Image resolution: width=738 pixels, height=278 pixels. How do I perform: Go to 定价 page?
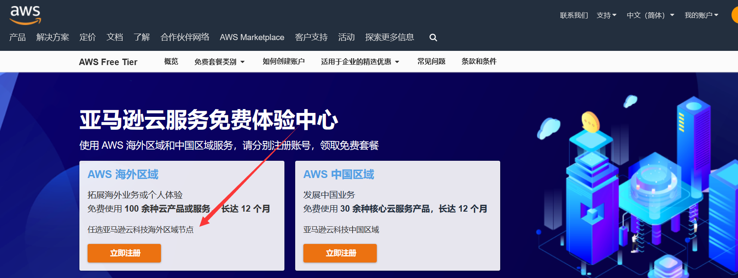point(88,37)
